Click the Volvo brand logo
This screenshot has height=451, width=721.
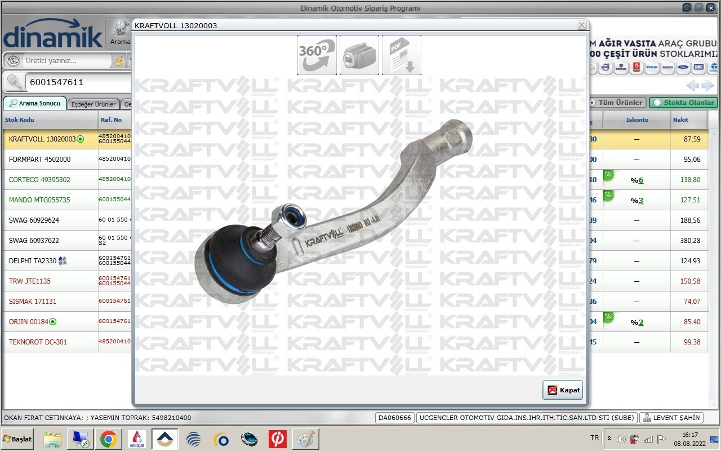click(606, 68)
